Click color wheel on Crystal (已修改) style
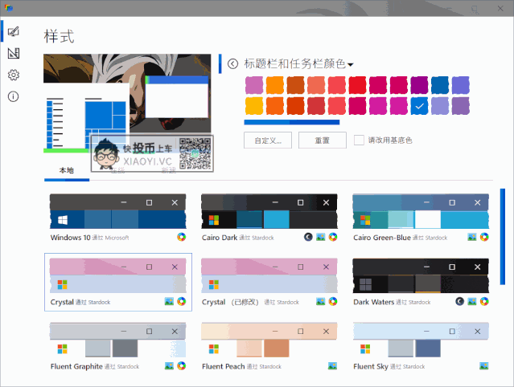Screen dimensions: 514x387 pos(333,301)
